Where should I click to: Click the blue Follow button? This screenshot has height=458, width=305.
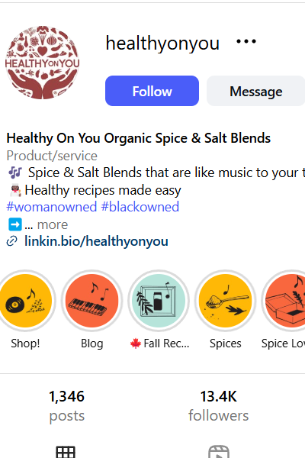tap(152, 91)
